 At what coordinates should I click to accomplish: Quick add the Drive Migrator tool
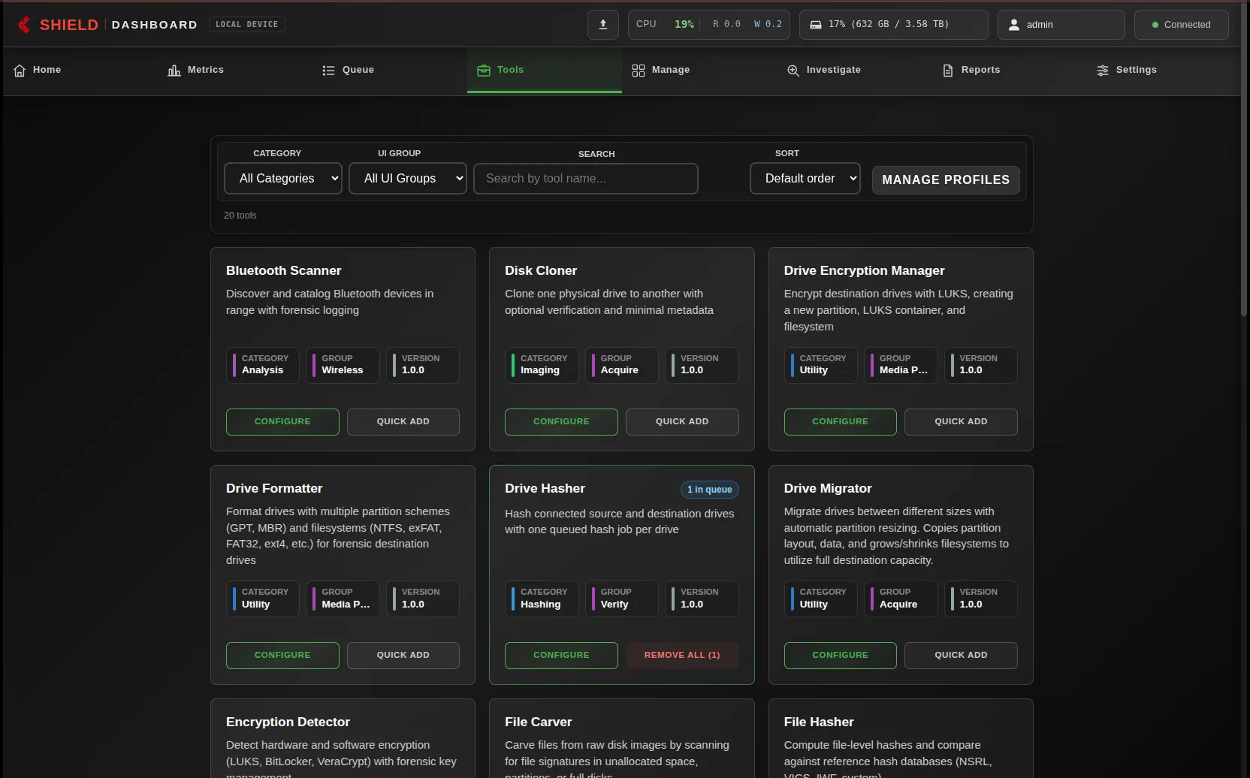click(961, 656)
